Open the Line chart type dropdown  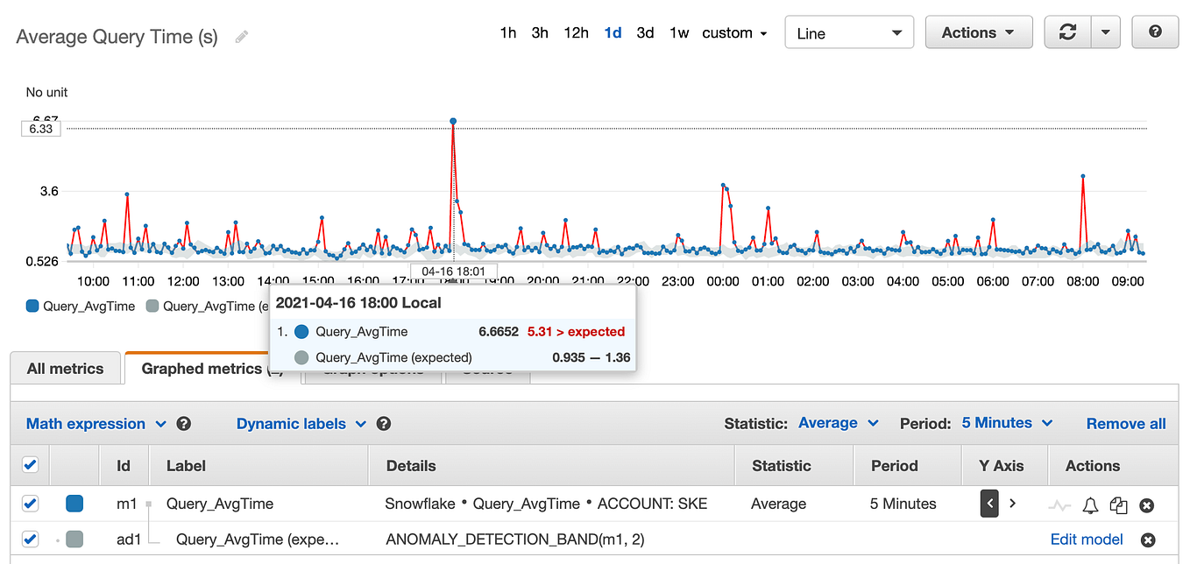[x=848, y=32]
